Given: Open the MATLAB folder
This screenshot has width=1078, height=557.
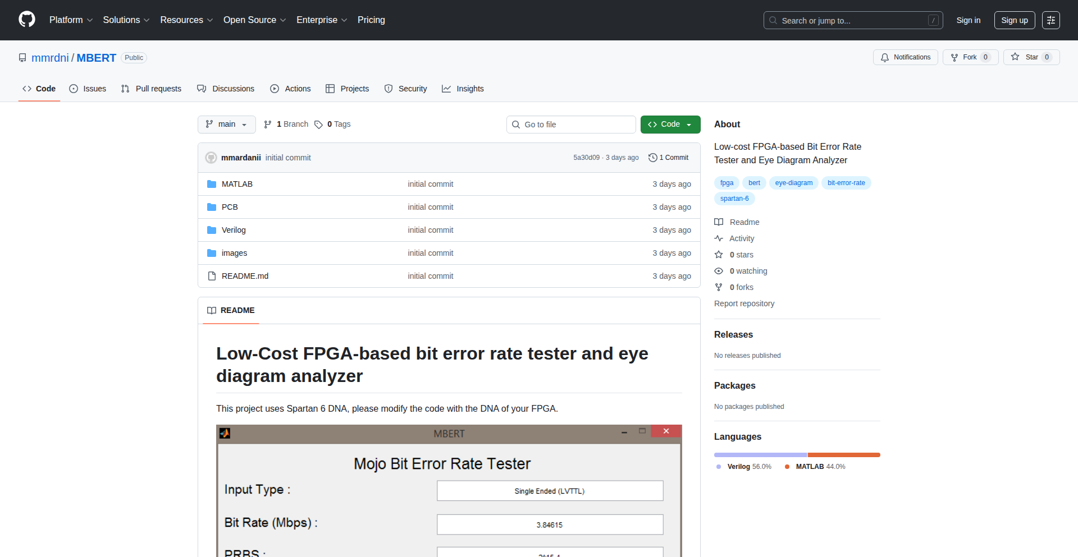Looking at the screenshot, I should coord(237,184).
